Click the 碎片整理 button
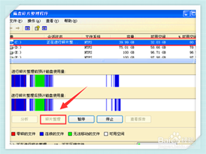Screen dimensions: 206x154 53,119
